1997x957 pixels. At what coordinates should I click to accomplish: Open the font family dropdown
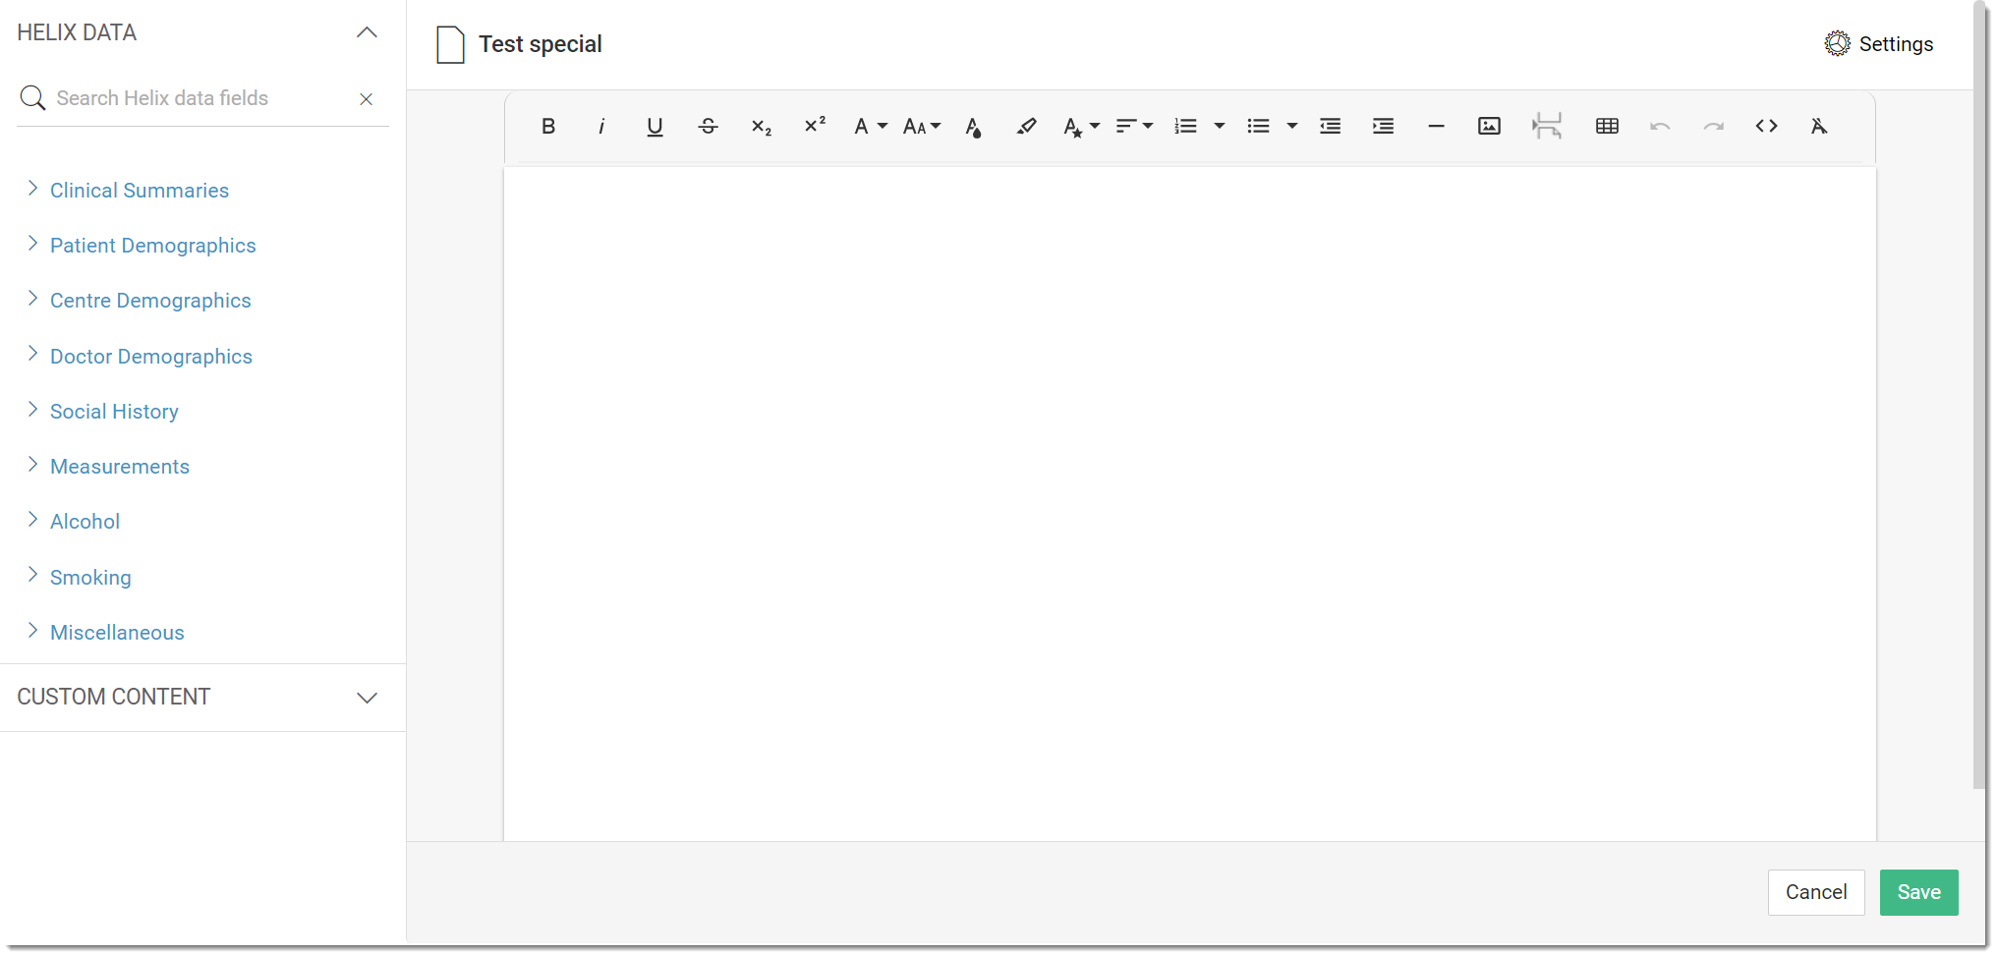(x=870, y=126)
